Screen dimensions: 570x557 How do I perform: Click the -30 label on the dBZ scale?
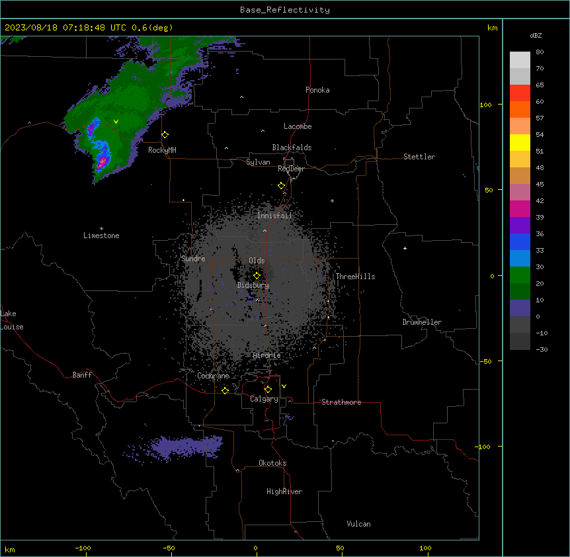[542, 350]
